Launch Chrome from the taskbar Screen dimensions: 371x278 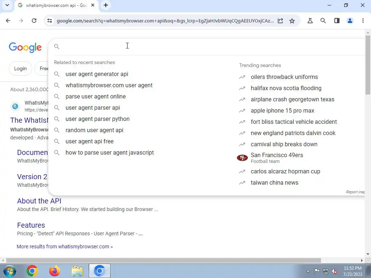(x=32, y=271)
